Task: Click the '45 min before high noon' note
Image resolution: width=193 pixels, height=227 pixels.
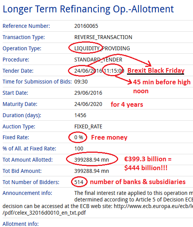Action: (x=162, y=87)
